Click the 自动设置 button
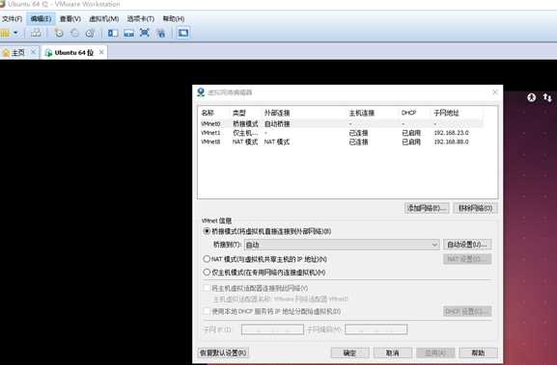Image resolution: width=557 pixels, height=365 pixels. 467,245
